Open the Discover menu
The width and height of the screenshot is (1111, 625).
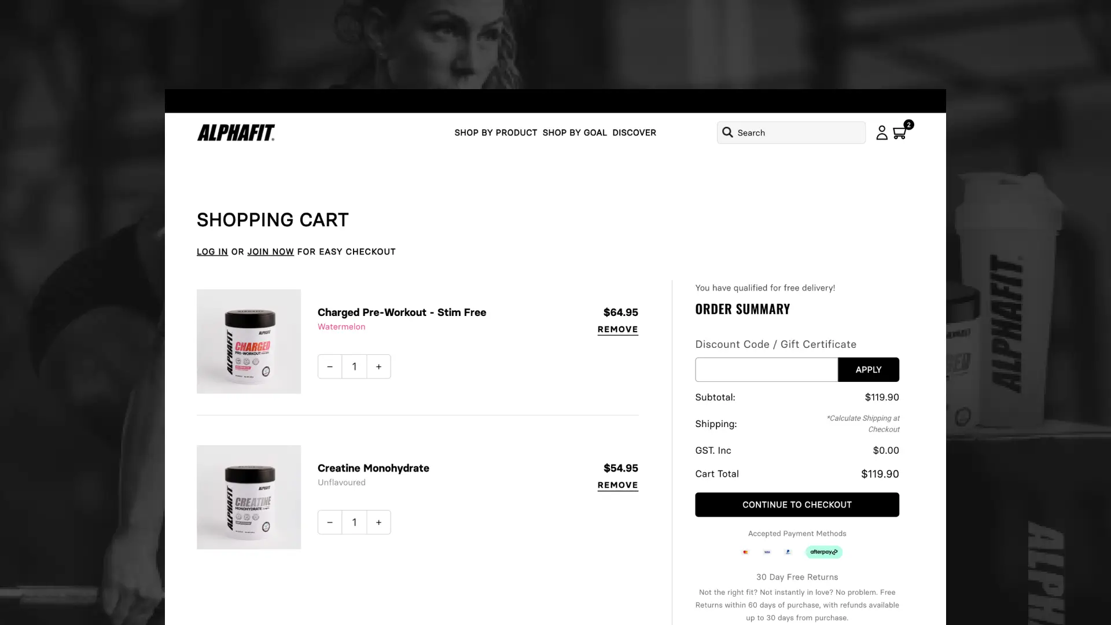tap(634, 133)
